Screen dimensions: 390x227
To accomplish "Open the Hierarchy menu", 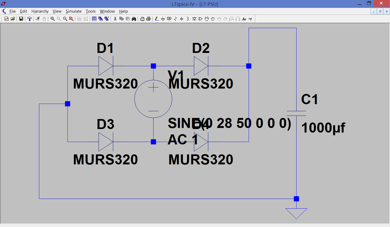I will coord(40,11).
